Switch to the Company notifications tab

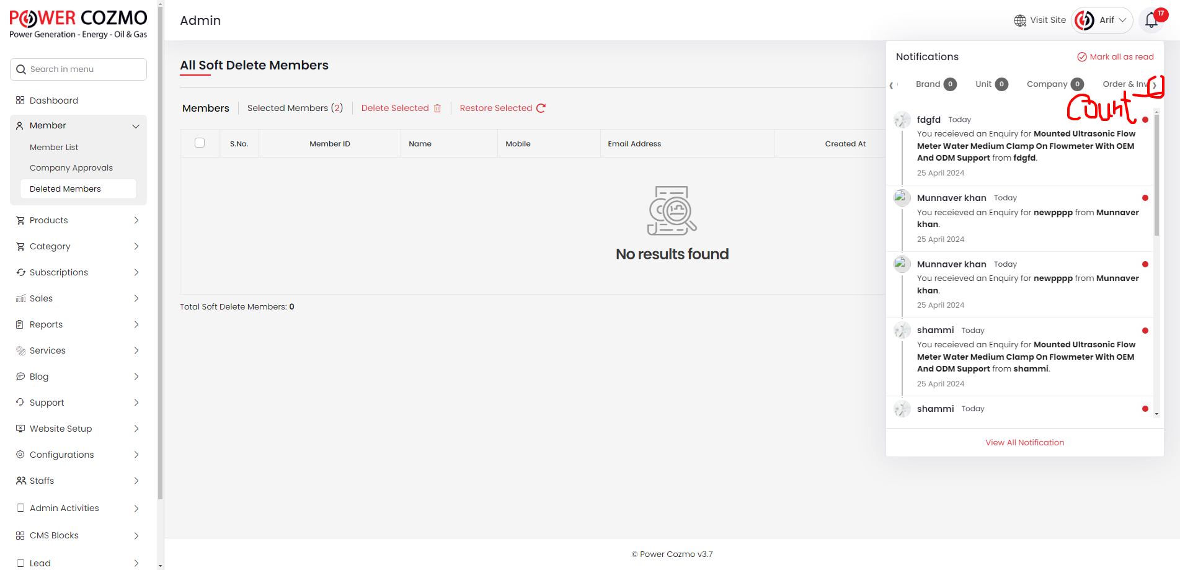coord(1054,84)
